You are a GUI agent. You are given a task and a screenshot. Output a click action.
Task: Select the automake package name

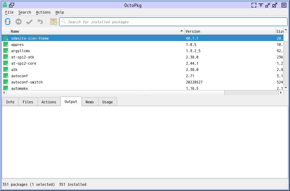(x=20, y=88)
